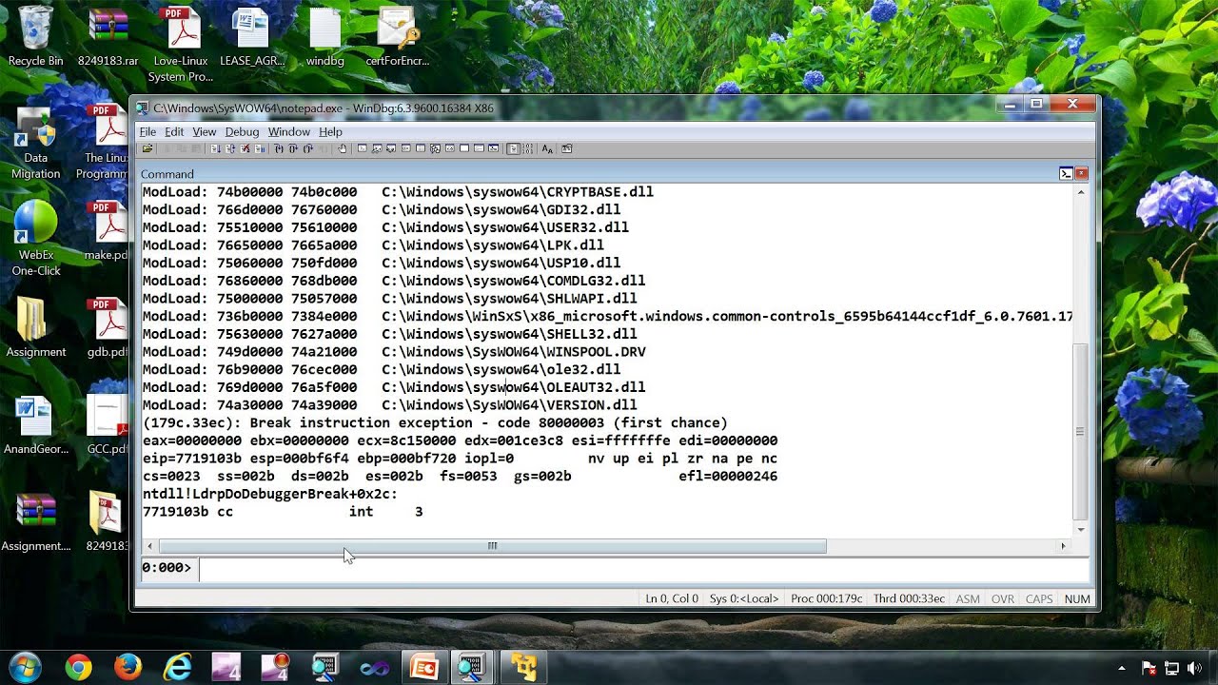Click the Go toolbar icon
Screen dimensions: 1218x685
pyautogui.click(x=215, y=148)
